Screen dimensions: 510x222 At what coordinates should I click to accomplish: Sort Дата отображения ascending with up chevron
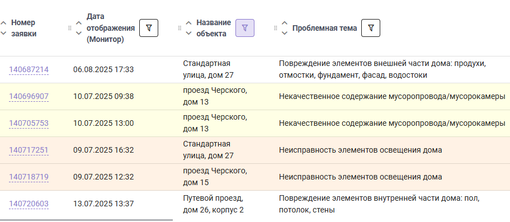pos(79,23)
